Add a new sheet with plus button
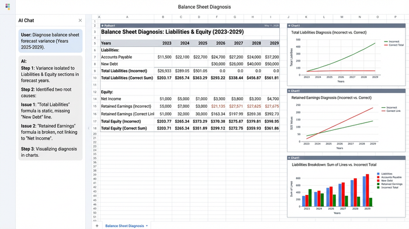The width and height of the screenshot is (409, 229). click(97, 225)
